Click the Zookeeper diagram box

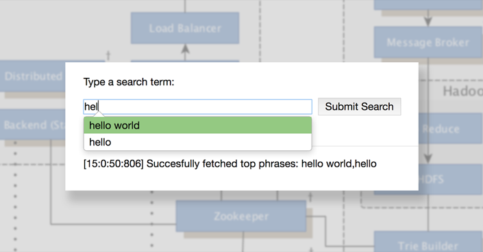pos(241,216)
